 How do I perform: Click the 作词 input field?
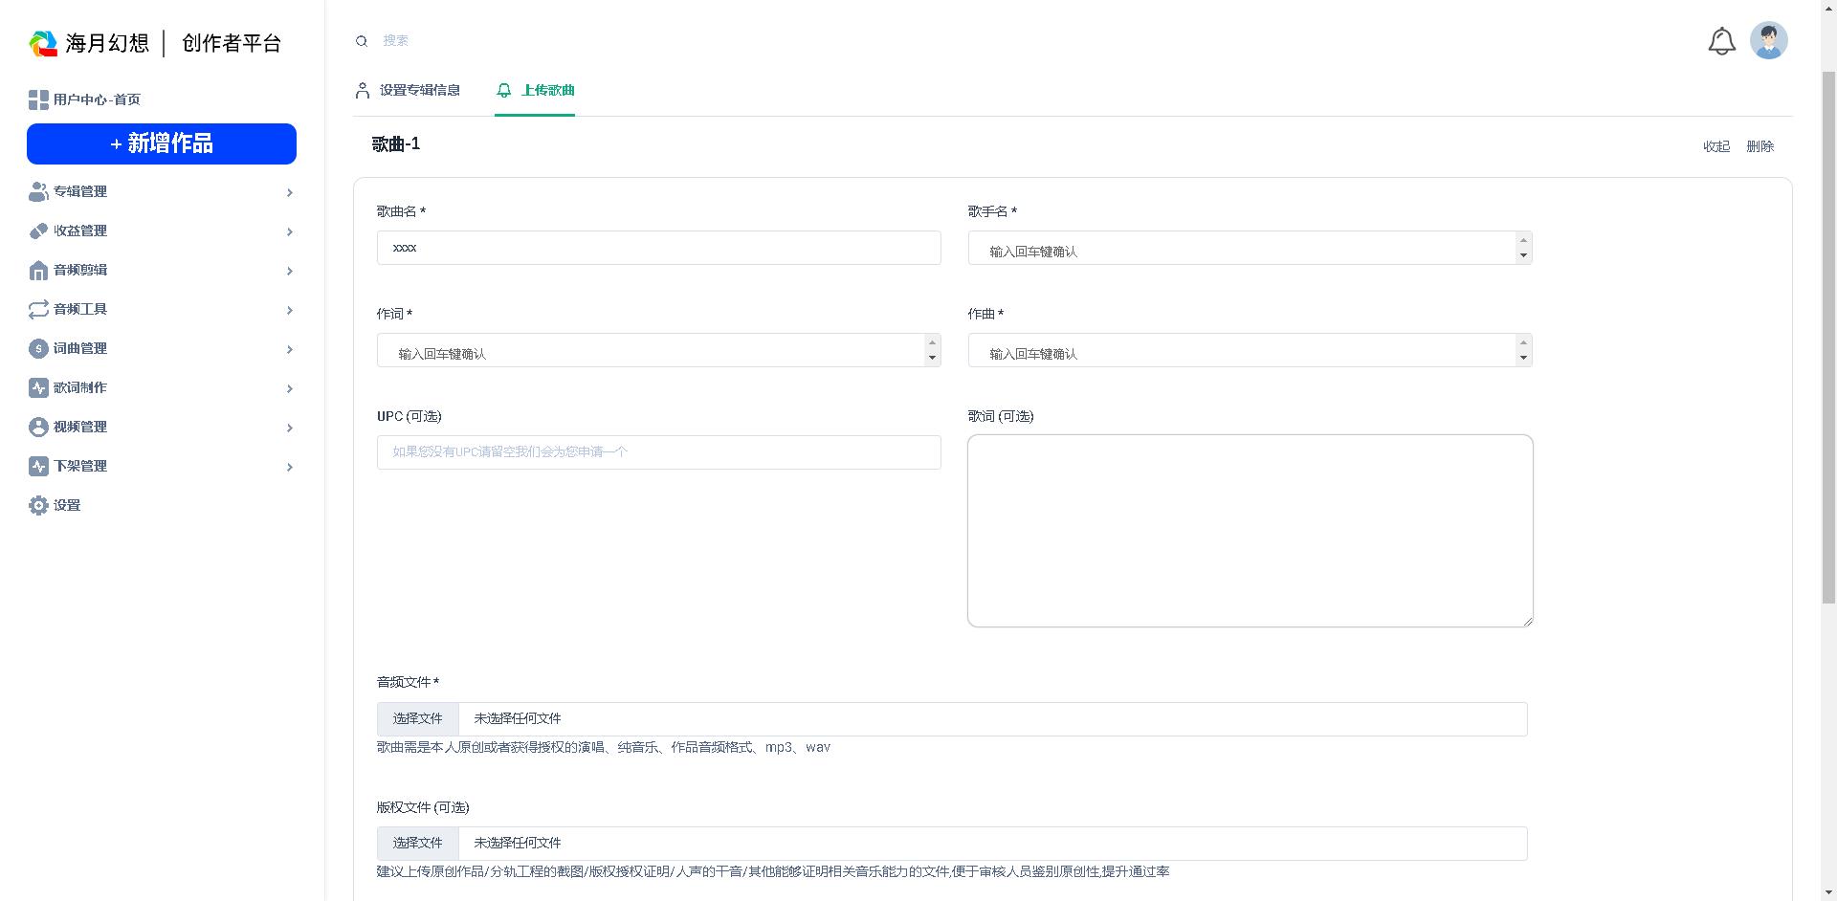pyautogui.click(x=658, y=350)
